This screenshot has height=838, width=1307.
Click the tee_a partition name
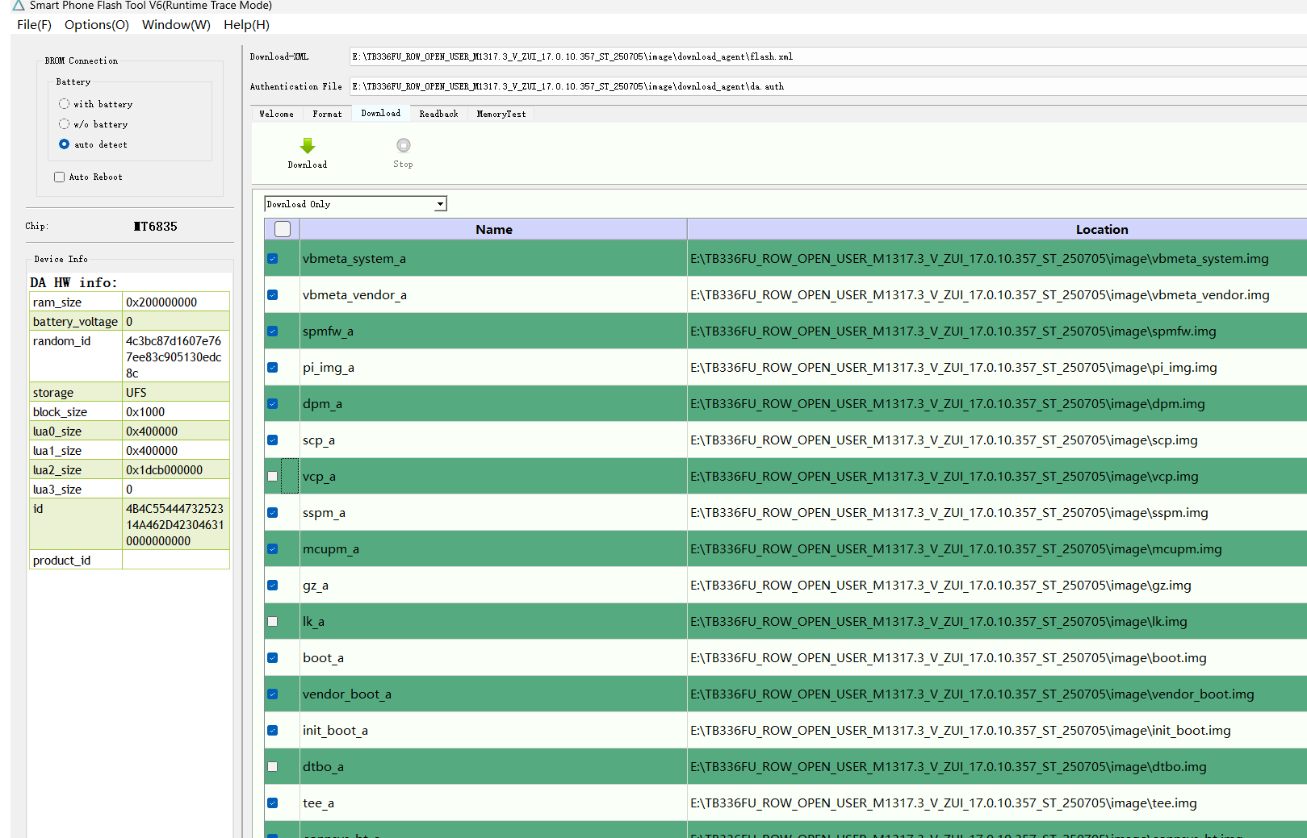click(x=318, y=803)
